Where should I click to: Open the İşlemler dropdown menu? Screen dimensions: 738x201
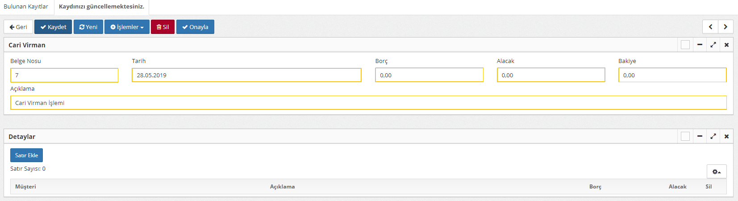[x=127, y=27]
